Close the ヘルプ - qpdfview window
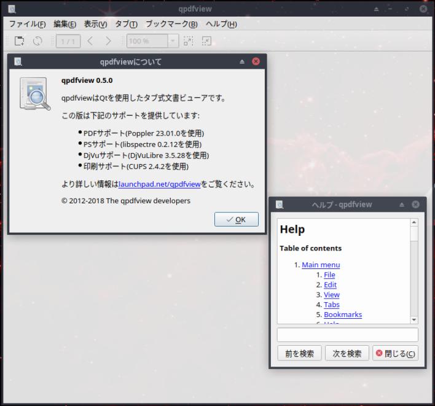This screenshot has width=435, height=406. point(415,205)
